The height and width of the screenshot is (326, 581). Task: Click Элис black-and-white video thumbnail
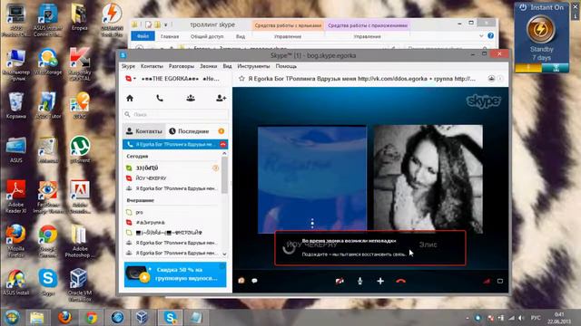(428, 179)
